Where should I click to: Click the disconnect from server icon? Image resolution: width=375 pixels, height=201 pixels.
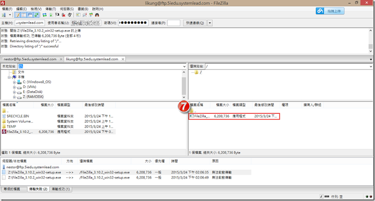pos(63,15)
